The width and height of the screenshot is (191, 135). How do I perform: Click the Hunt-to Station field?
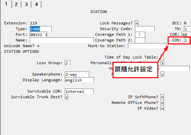click(x=147, y=46)
